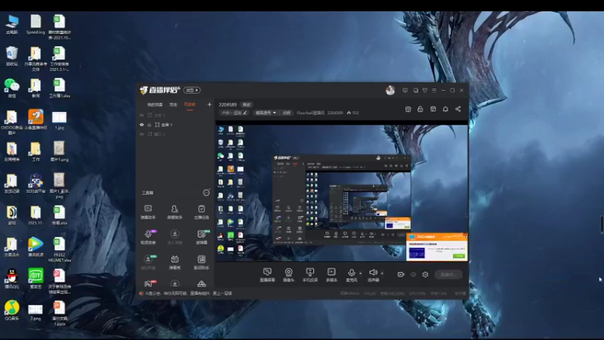Select the 全屏 1 source row
The width and height of the screenshot is (604, 340).
point(175,125)
